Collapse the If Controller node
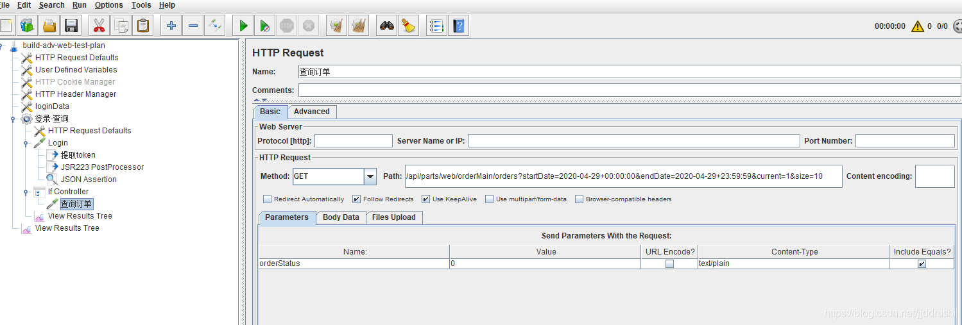Viewport: 962px width, 325px height. [26, 192]
